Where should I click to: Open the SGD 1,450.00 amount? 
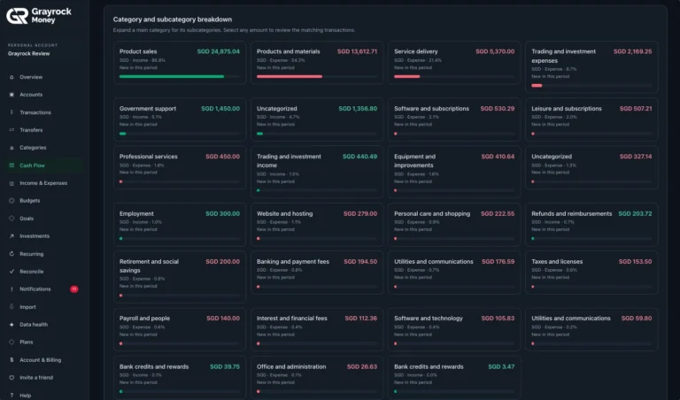coord(220,109)
